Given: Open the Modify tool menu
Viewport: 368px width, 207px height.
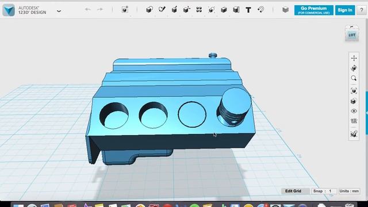Looking at the screenshot, I should (x=186, y=10).
